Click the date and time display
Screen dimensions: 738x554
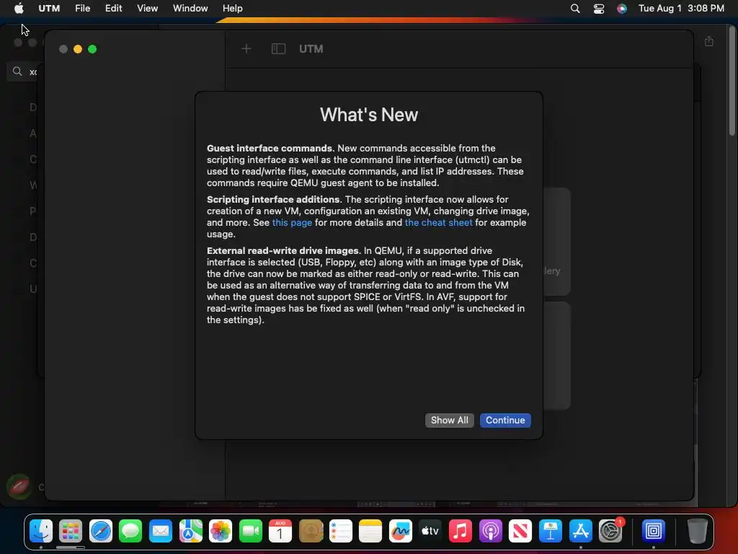(x=680, y=8)
